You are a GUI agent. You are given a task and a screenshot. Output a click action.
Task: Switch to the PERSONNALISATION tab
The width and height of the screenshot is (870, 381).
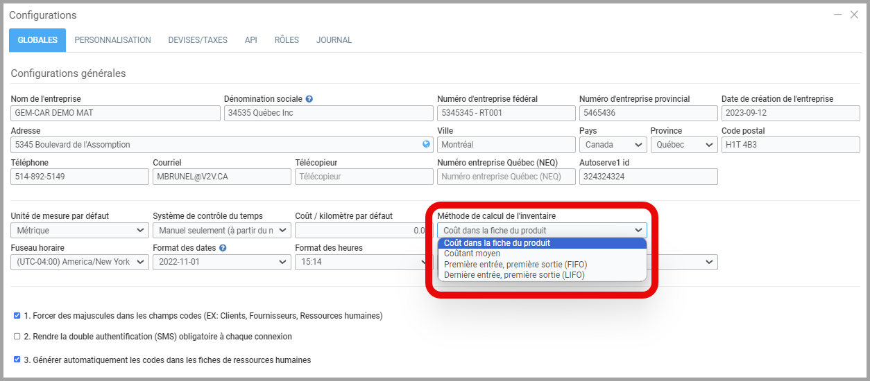[x=112, y=40]
